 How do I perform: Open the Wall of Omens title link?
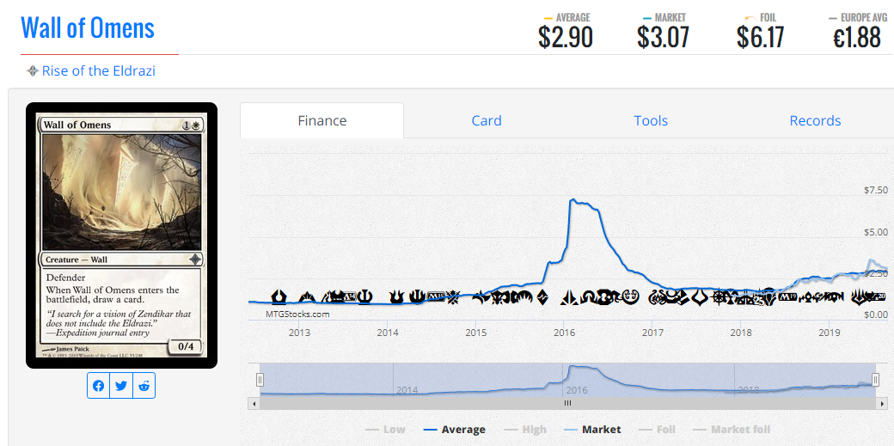pos(88,27)
